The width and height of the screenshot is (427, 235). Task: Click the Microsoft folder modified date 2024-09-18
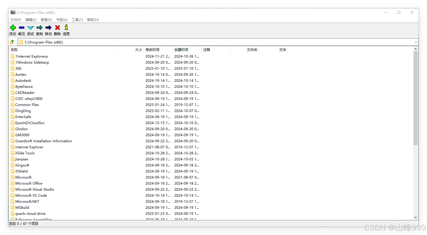coord(158,177)
